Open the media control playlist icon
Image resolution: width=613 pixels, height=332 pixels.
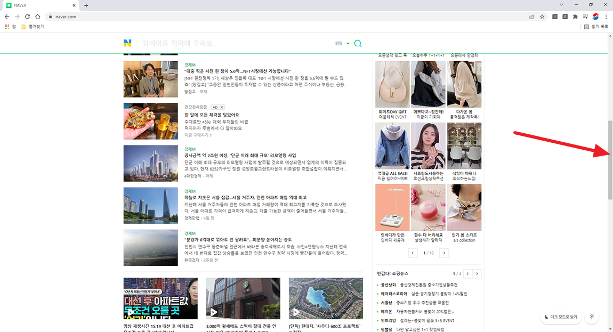pyautogui.click(x=585, y=17)
